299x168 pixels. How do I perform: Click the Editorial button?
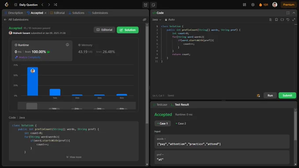point(104,30)
